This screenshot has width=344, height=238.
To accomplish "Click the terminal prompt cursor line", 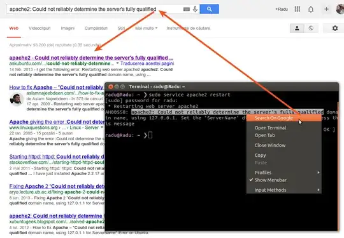I will 129,135.
